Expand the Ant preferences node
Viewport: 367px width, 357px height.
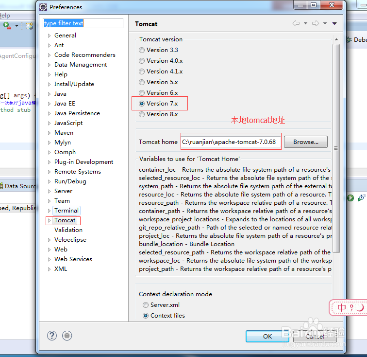49,45
